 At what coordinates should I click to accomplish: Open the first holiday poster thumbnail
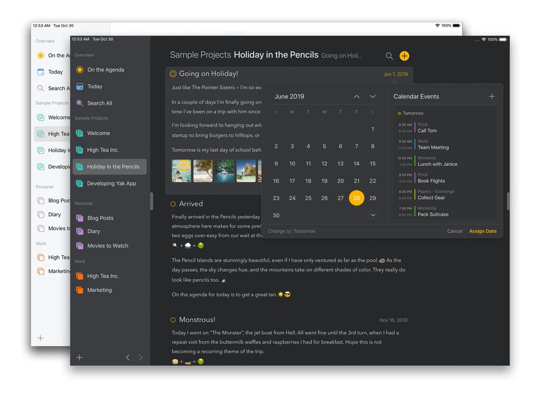click(x=181, y=171)
